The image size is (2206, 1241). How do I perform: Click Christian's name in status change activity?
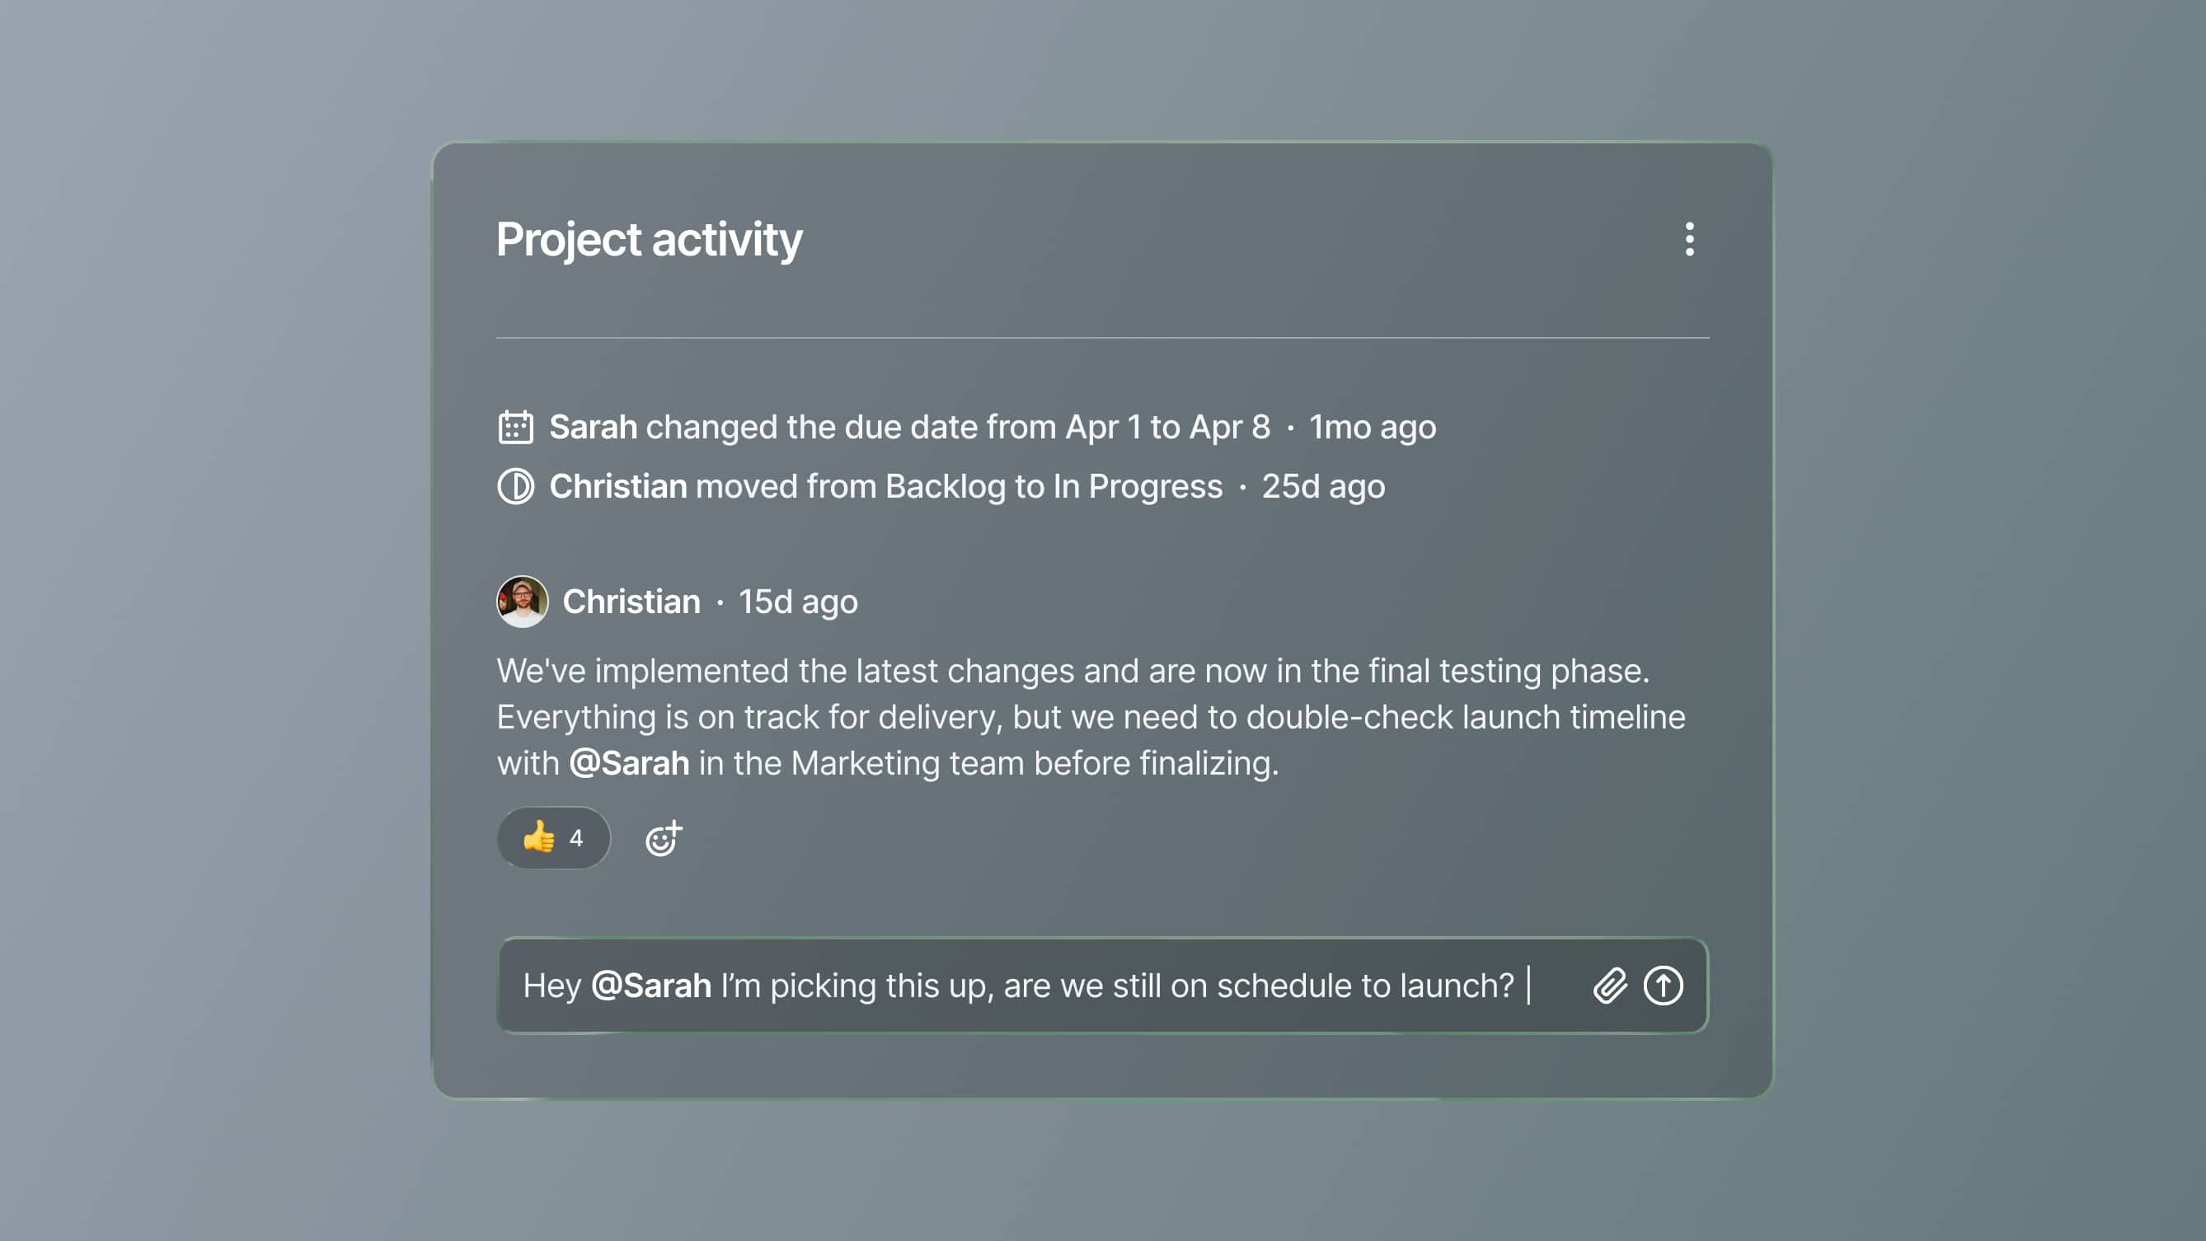click(x=617, y=486)
